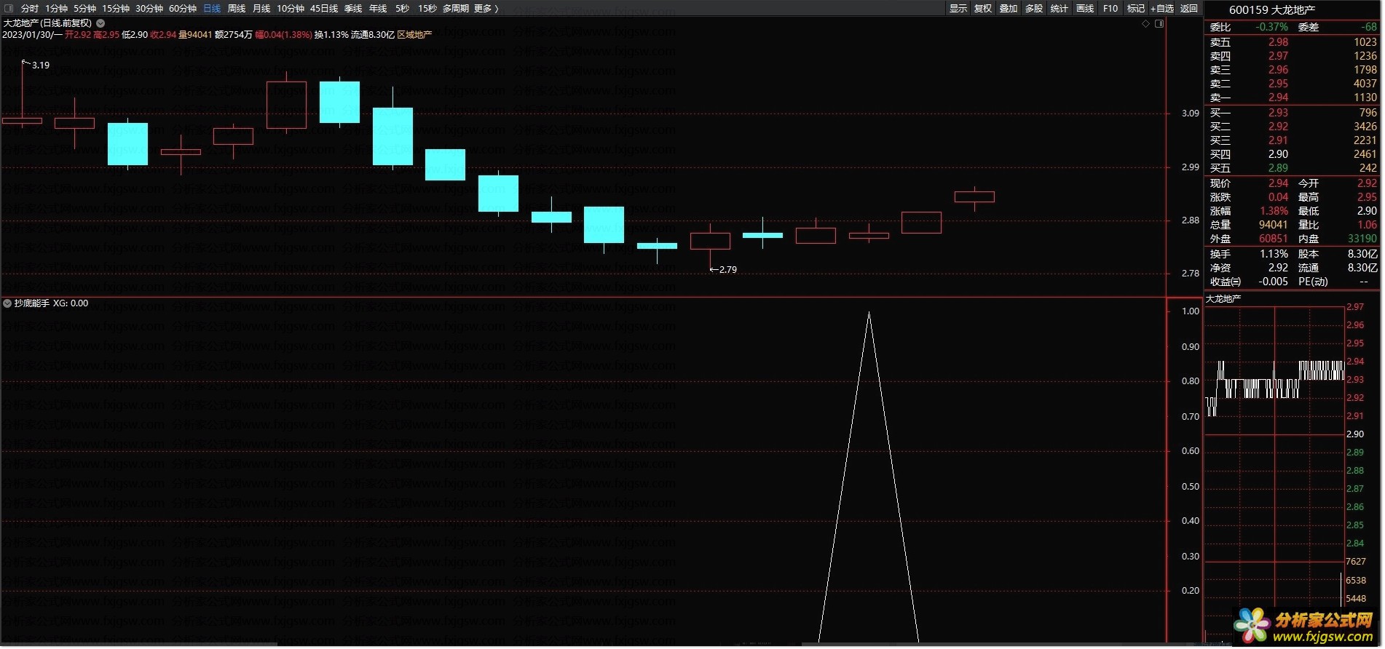Click the 600159 大龙地产 stock title
The width and height of the screenshot is (1385, 649).
(1272, 10)
